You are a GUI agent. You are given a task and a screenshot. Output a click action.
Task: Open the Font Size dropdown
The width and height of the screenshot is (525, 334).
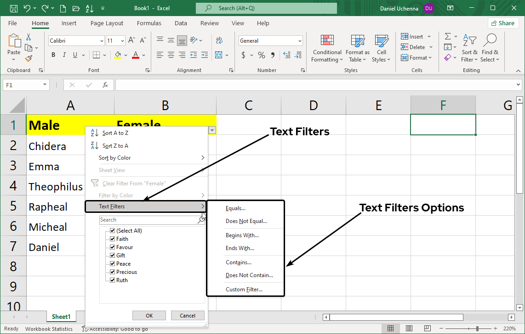tap(122, 40)
